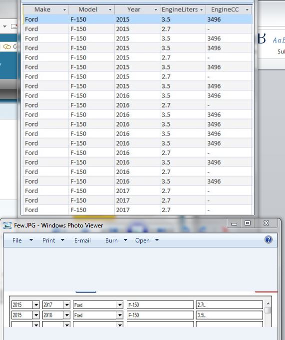Click E-mail in Photo Viewer toolbar
The width and height of the screenshot is (285, 340).
82,240
